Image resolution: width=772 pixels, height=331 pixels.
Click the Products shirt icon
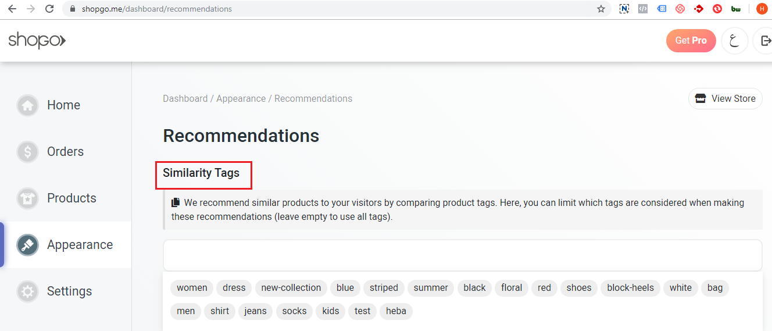27,198
